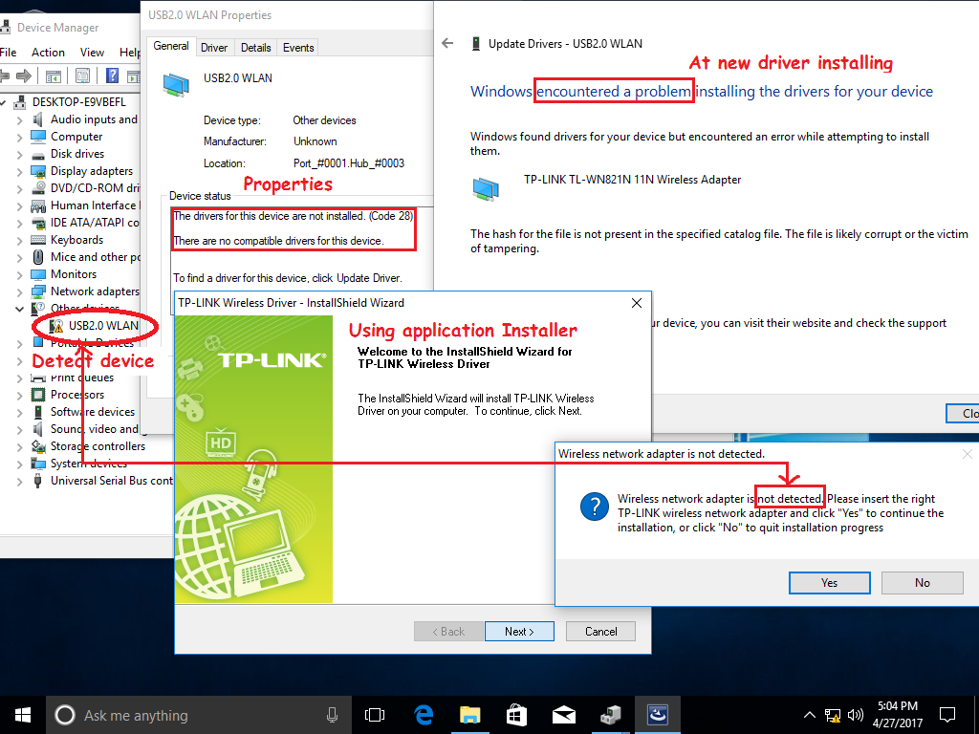Open the View menu in Device Manager

[92, 53]
